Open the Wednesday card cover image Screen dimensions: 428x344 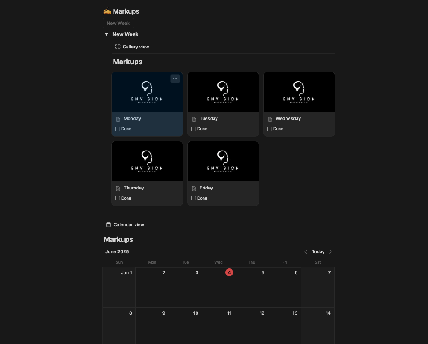coord(299,92)
